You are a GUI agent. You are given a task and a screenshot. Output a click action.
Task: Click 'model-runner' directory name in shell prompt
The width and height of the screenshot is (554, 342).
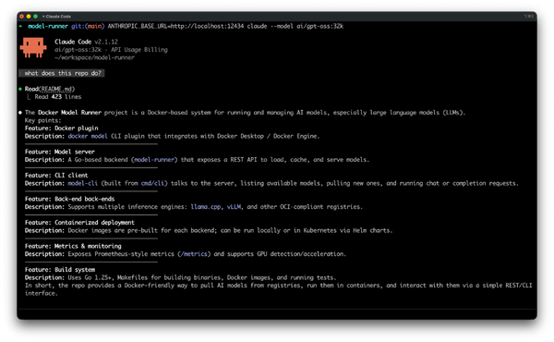coord(48,26)
